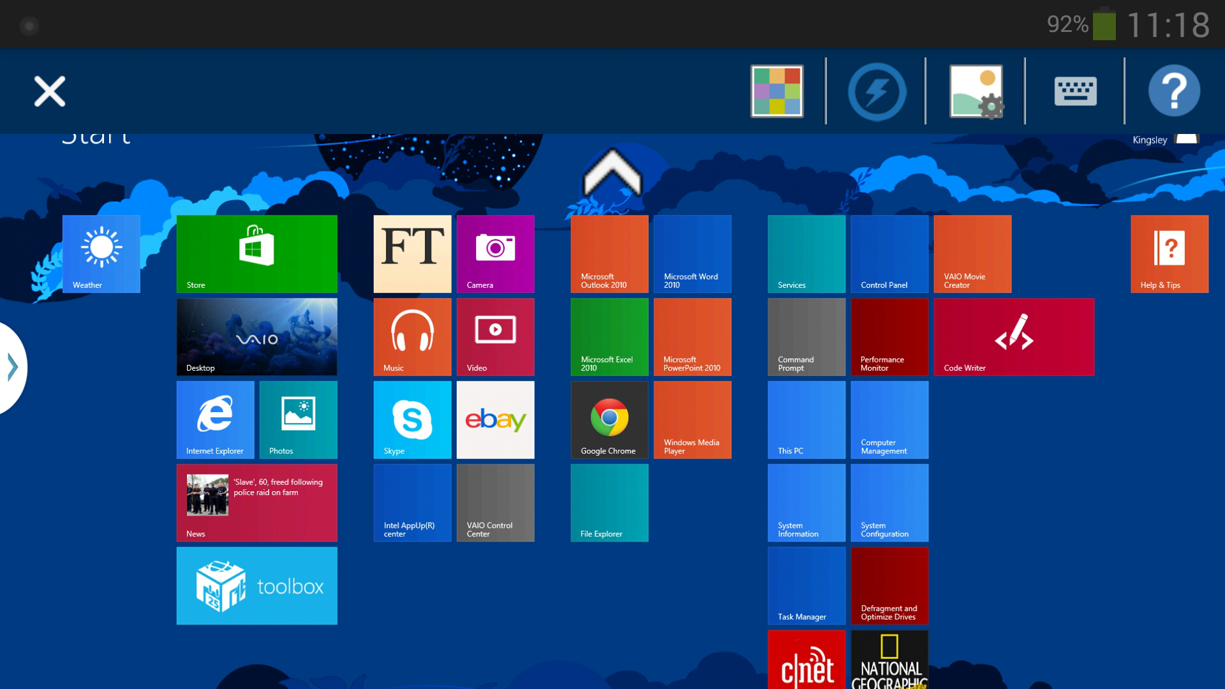Image resolution: width=1225 pixels, height=689 pixels.
Task: Open the colorful grid Start screen icon
Action: [776, 91]
